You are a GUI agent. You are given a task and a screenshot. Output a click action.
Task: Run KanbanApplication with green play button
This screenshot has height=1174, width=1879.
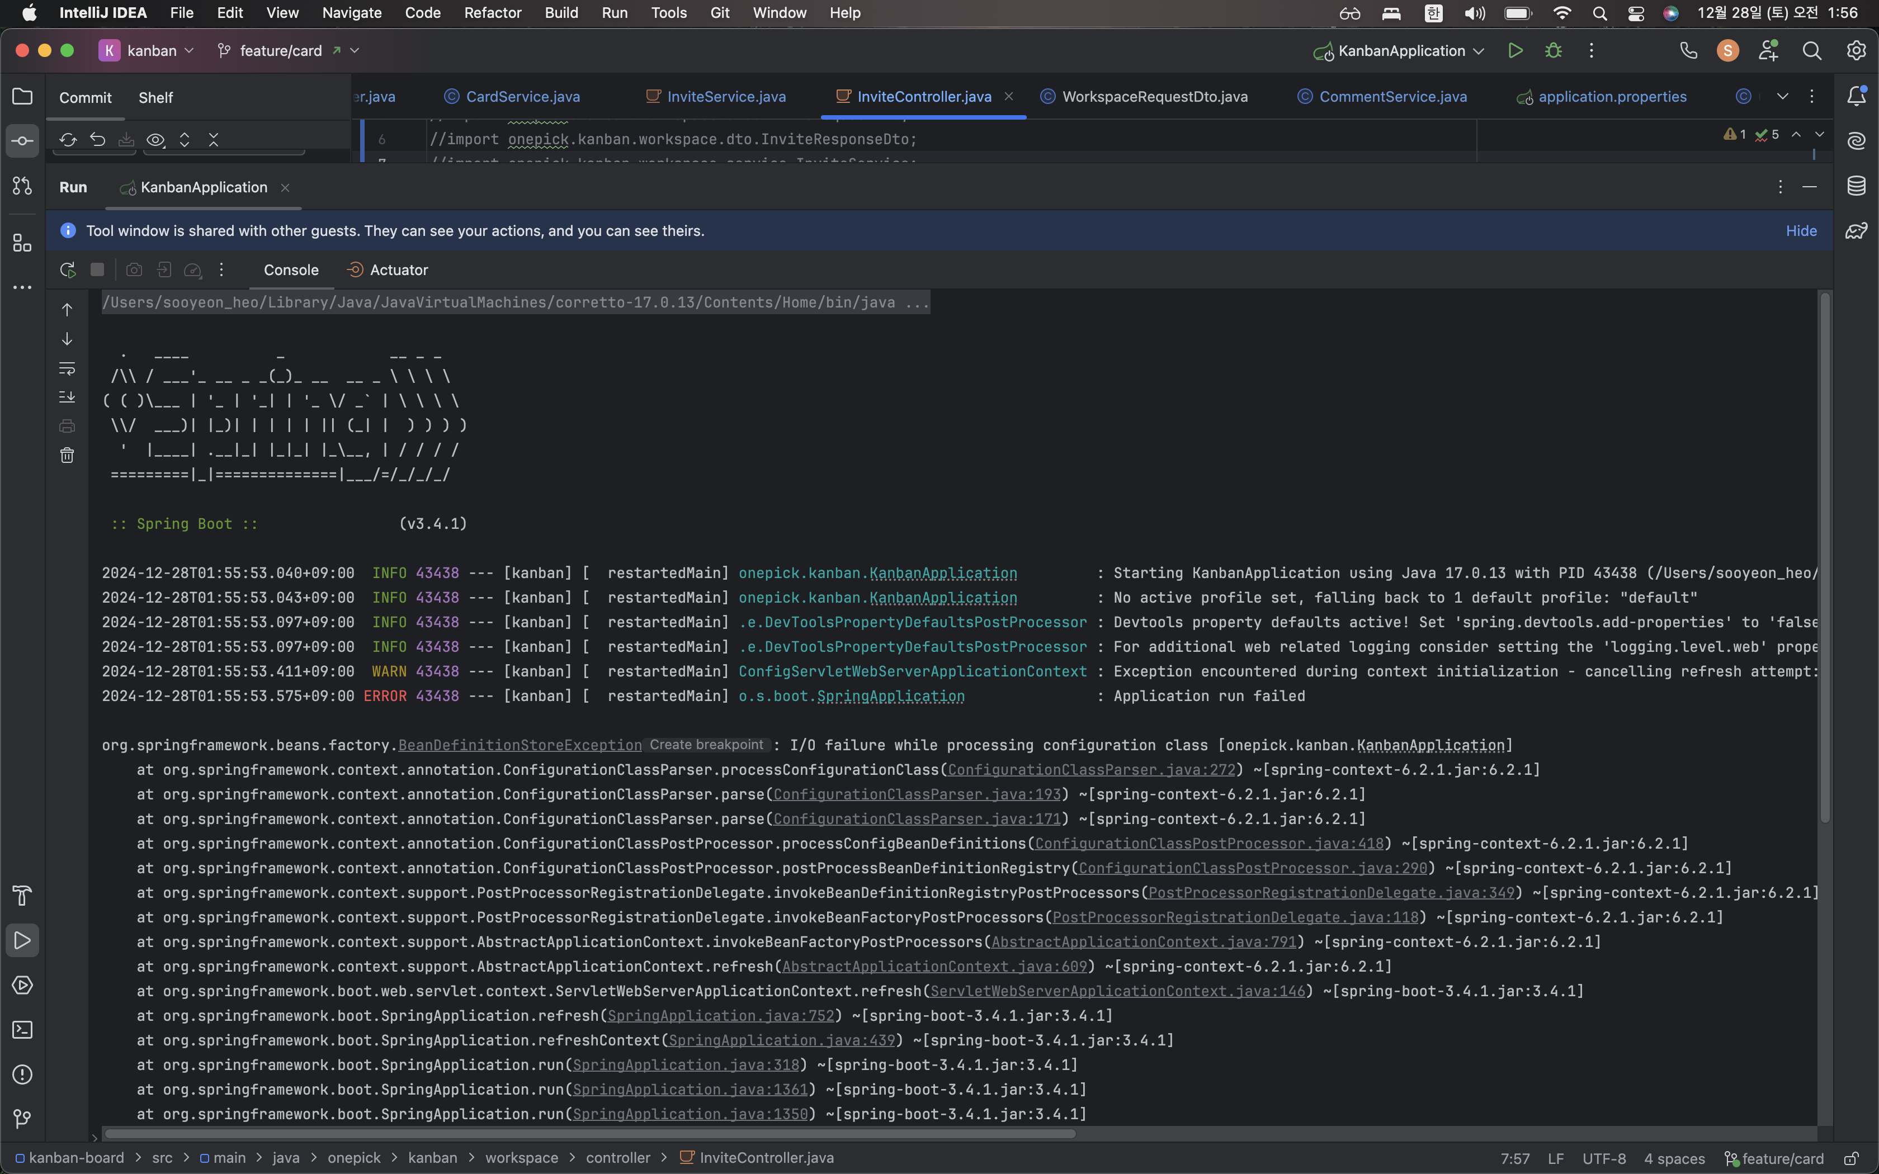[x=1515, y=50]
